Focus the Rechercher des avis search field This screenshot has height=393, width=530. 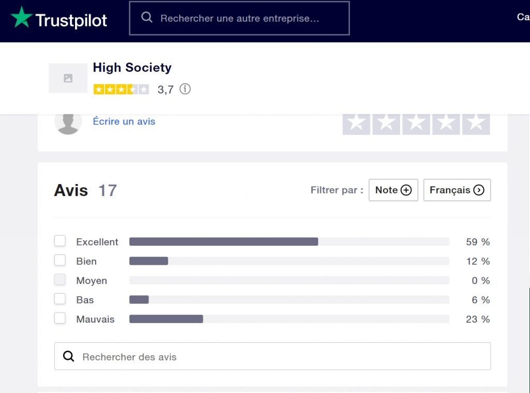point(272,356)
